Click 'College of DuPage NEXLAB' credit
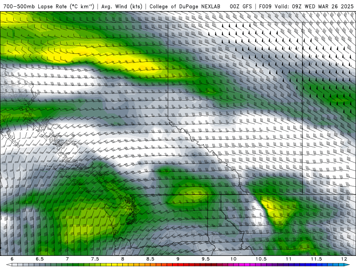The height and width of the screenshot is (267, 356). 185,6
